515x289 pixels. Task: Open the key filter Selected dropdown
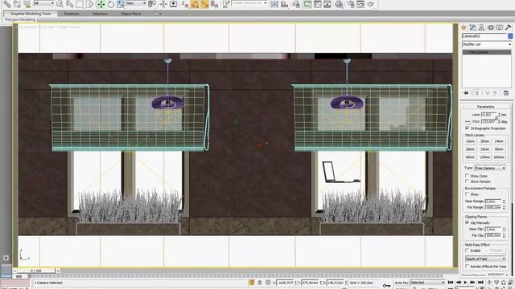point(427,283)
